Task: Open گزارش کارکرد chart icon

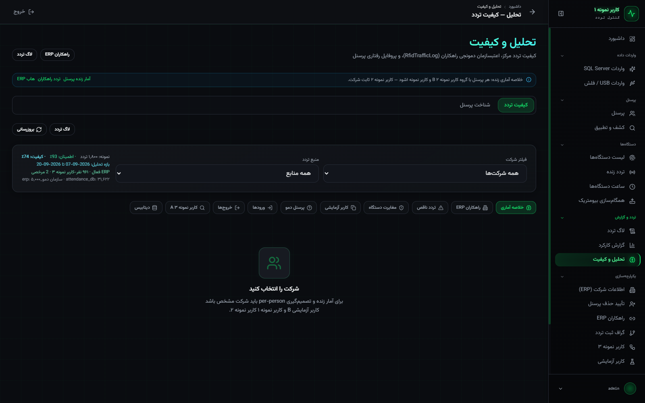Action: [x=632, y=245]
